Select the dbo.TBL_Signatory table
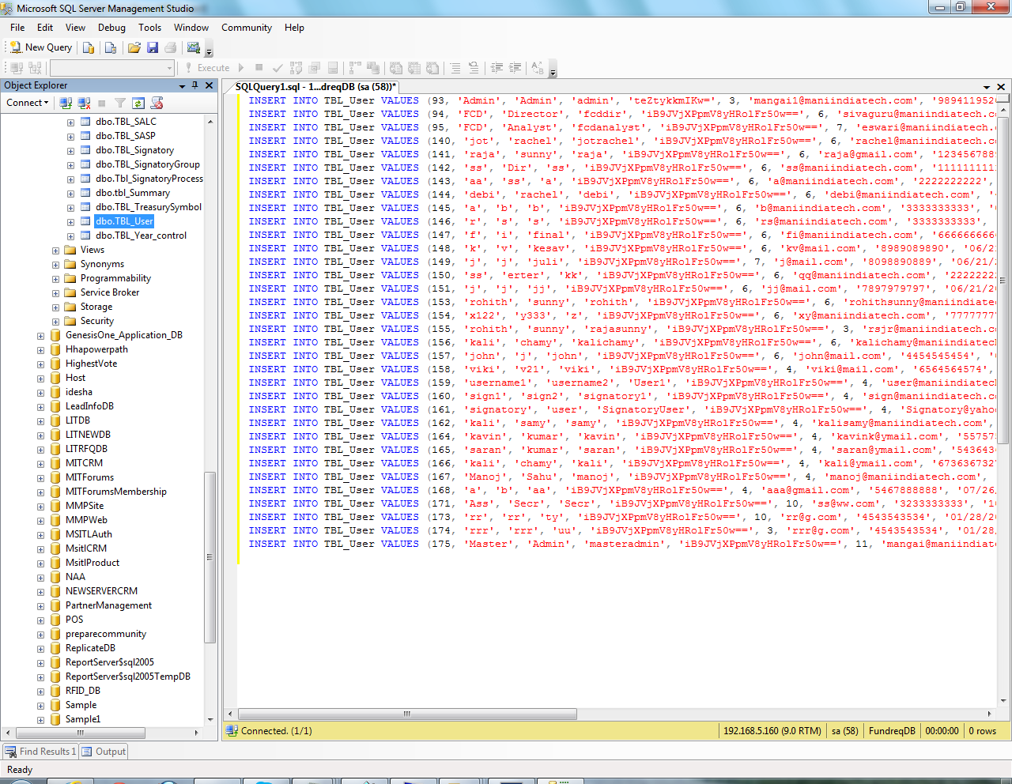 134,150
